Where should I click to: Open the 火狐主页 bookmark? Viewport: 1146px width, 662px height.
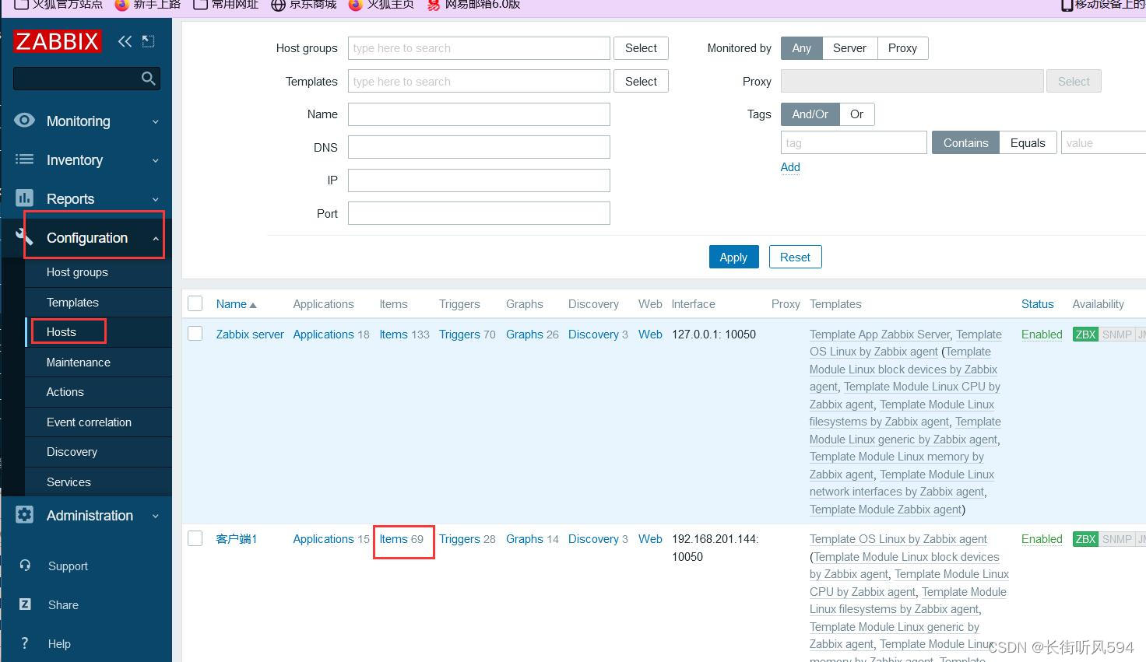pos(381,5)
